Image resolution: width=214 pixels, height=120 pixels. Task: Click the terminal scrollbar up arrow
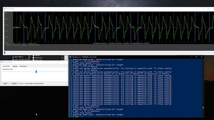click(203, 60)
